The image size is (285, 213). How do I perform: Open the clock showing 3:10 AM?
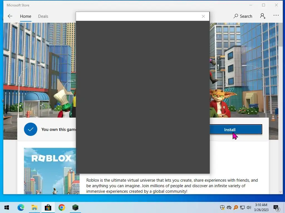[261, 207]
